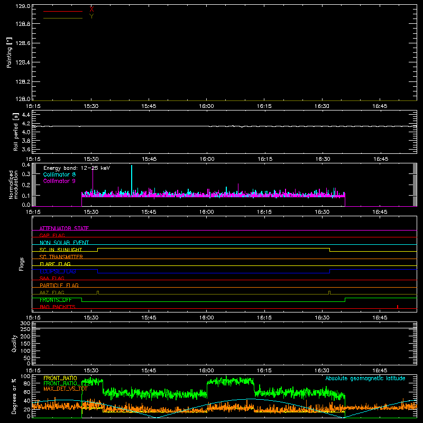
Task: Click the olive Y legend line
Action: (x=63, y=18)
